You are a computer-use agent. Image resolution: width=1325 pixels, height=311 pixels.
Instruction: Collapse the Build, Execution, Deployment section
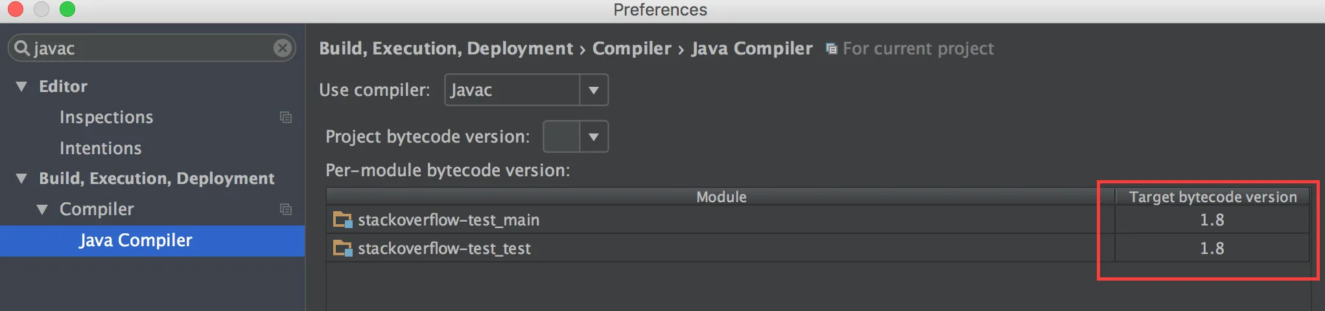tap(21, 178)
